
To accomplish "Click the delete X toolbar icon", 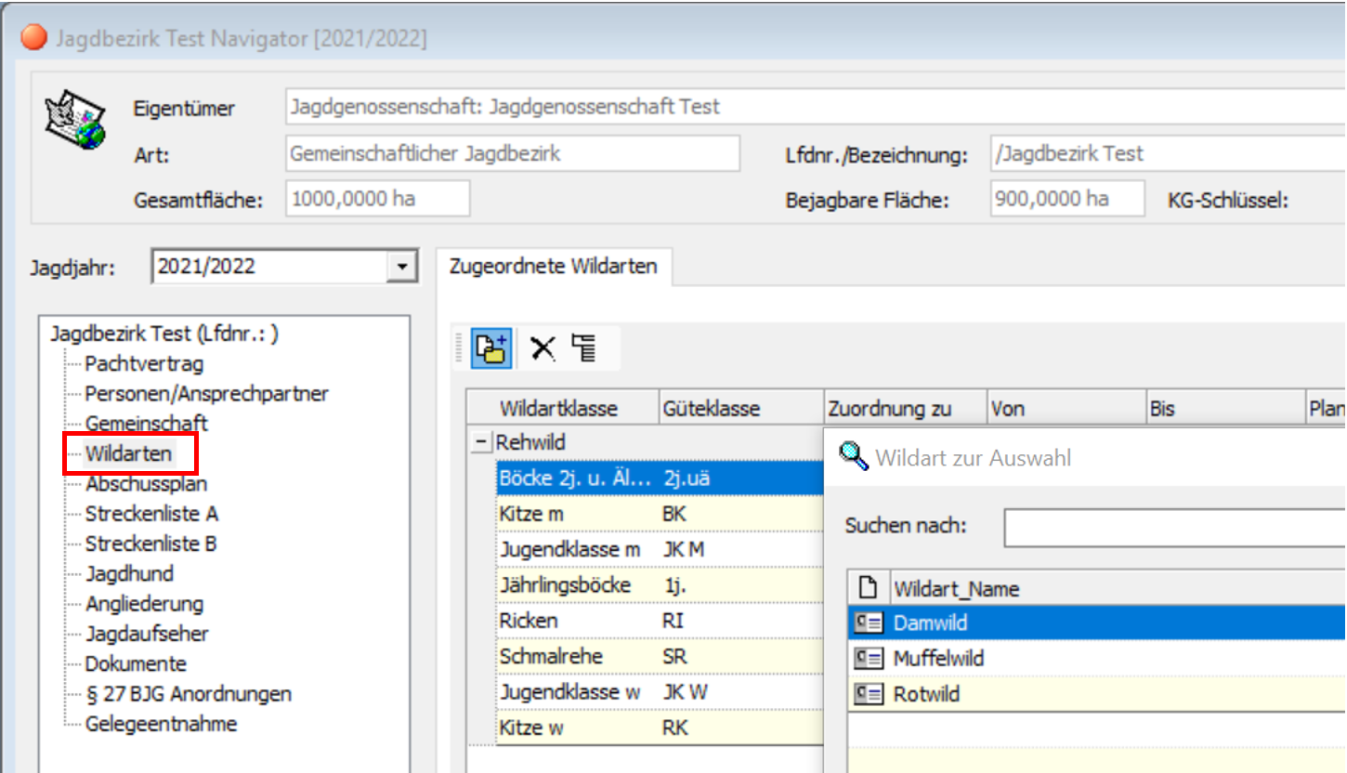I will (x=543, y=348).
